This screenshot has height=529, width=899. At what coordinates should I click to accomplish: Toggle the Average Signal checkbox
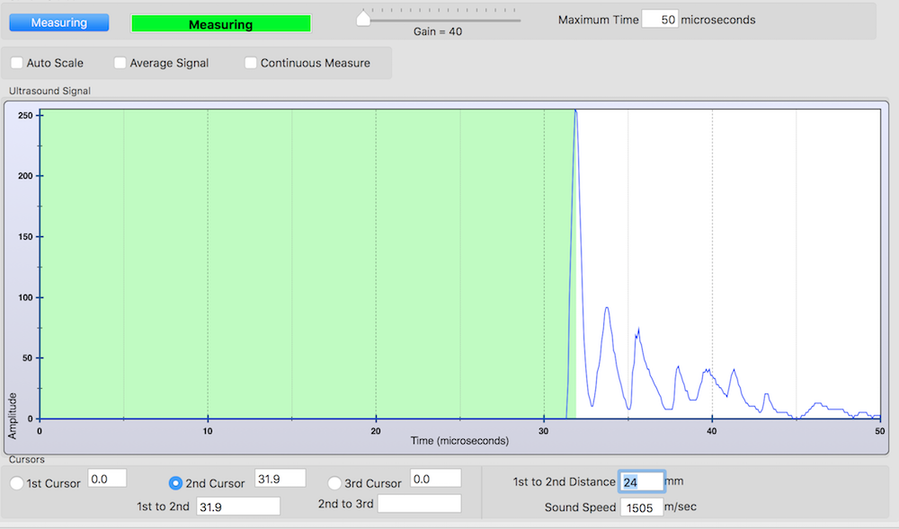pyautogui.click(x=120, y=63)
